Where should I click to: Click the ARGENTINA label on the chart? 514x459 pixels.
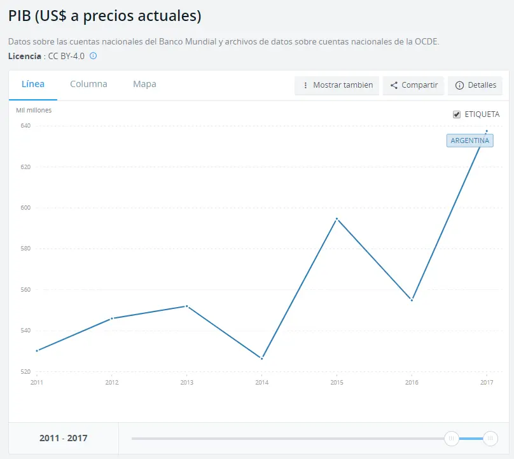pyautogui.click(x=469, y=140)
